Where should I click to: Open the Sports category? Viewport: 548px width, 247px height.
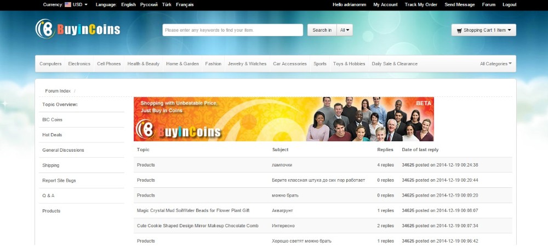point(320,64)
